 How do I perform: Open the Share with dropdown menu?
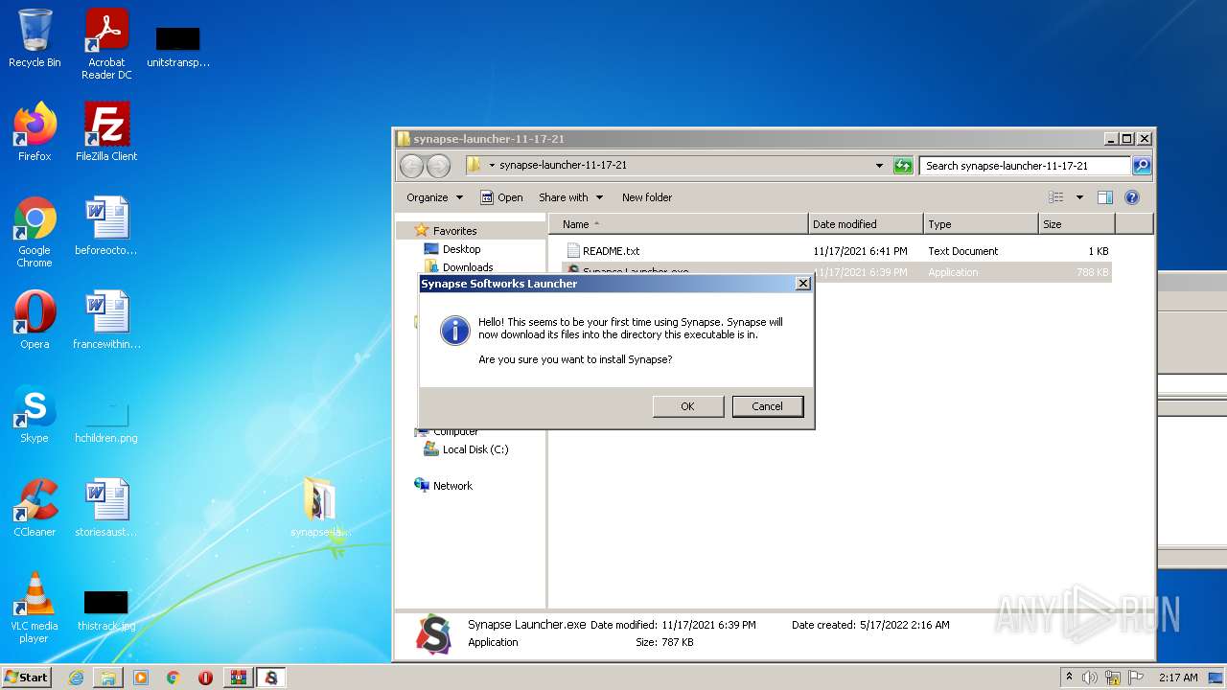570,197
